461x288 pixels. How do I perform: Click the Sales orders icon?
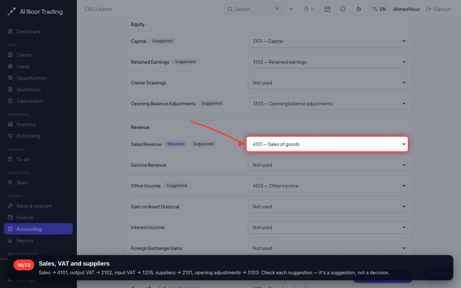10,101
